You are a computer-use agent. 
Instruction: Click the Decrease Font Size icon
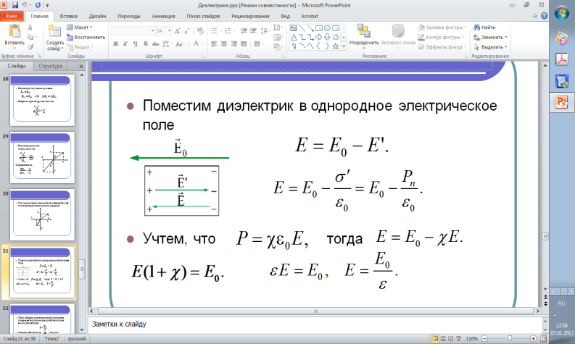[x=186, y=31]
